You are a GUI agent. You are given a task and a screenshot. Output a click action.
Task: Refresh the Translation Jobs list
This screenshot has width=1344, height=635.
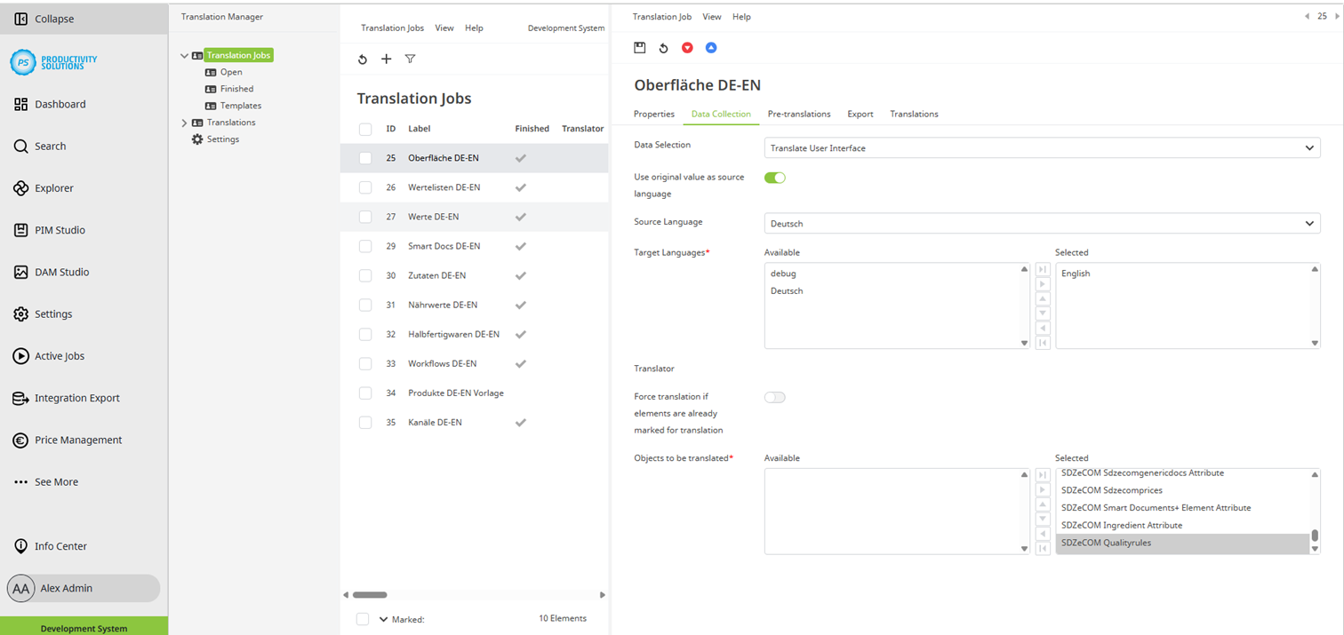point(363,60)
